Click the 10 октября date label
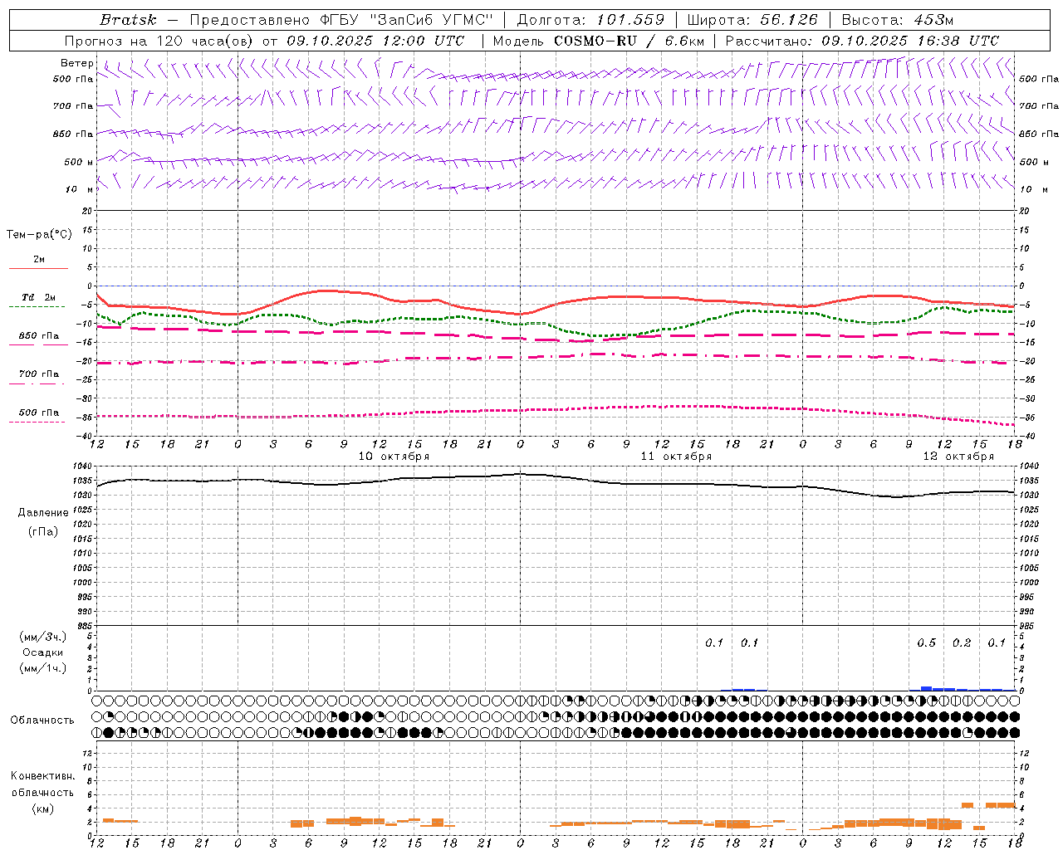The height and width of the screenshot is (850, 1063). click(x=394, y=457)
